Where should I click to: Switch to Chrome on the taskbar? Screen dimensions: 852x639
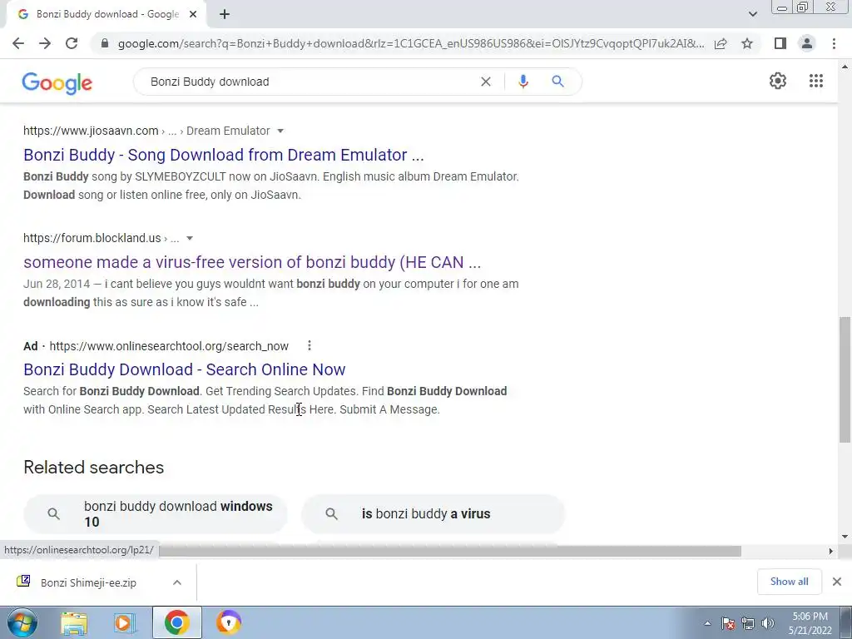(176, 622)
